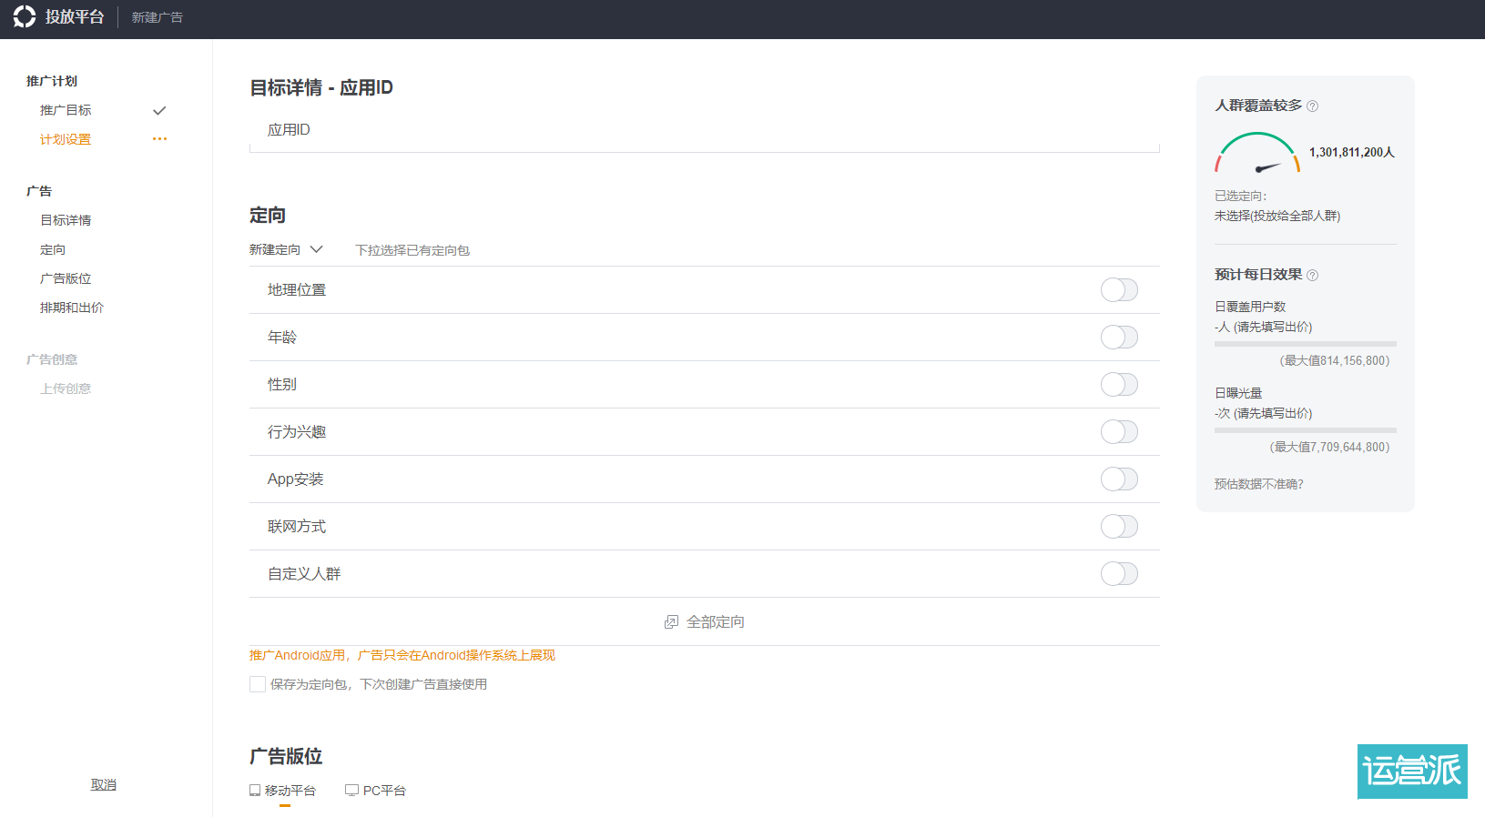1485x817 pixels.
Task: Click the orange Android notice text
Action: tap(402, 655)
